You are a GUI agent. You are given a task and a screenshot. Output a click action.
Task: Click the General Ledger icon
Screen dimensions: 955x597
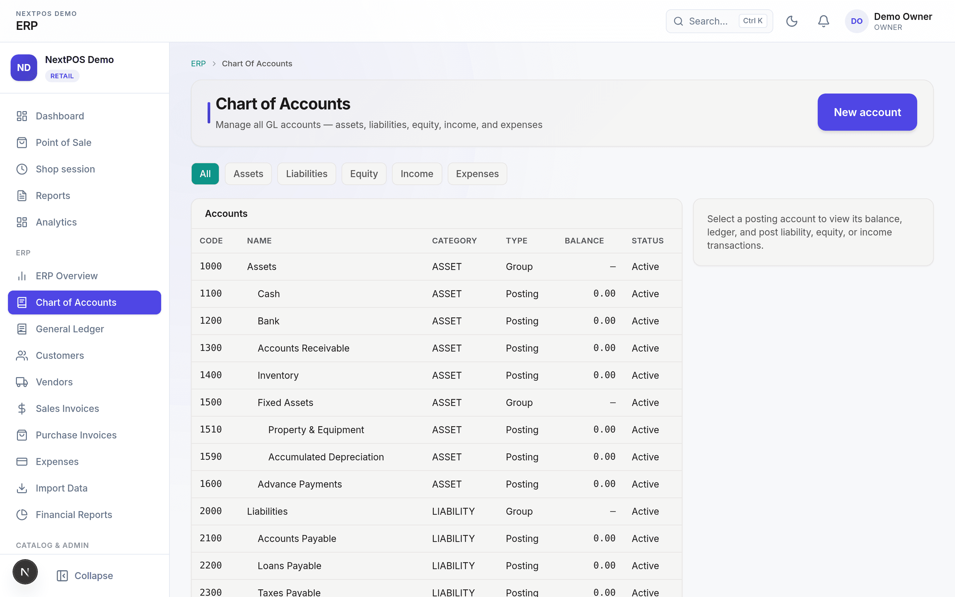(22, 329)
